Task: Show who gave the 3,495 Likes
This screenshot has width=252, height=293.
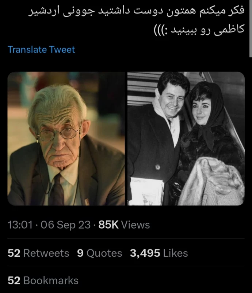Action: click(159, 253)
